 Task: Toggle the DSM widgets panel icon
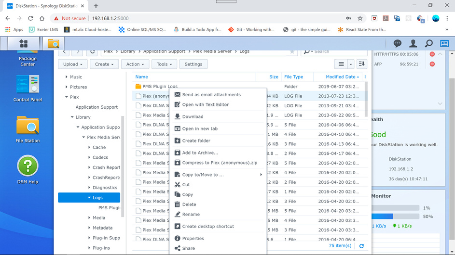[444, 44]
